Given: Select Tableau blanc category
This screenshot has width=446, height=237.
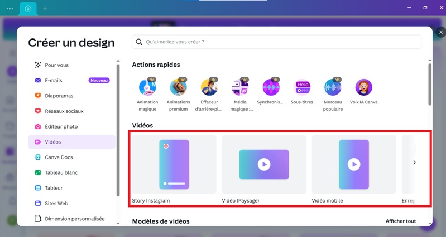Looking at the screenshot, I should 71,172.
